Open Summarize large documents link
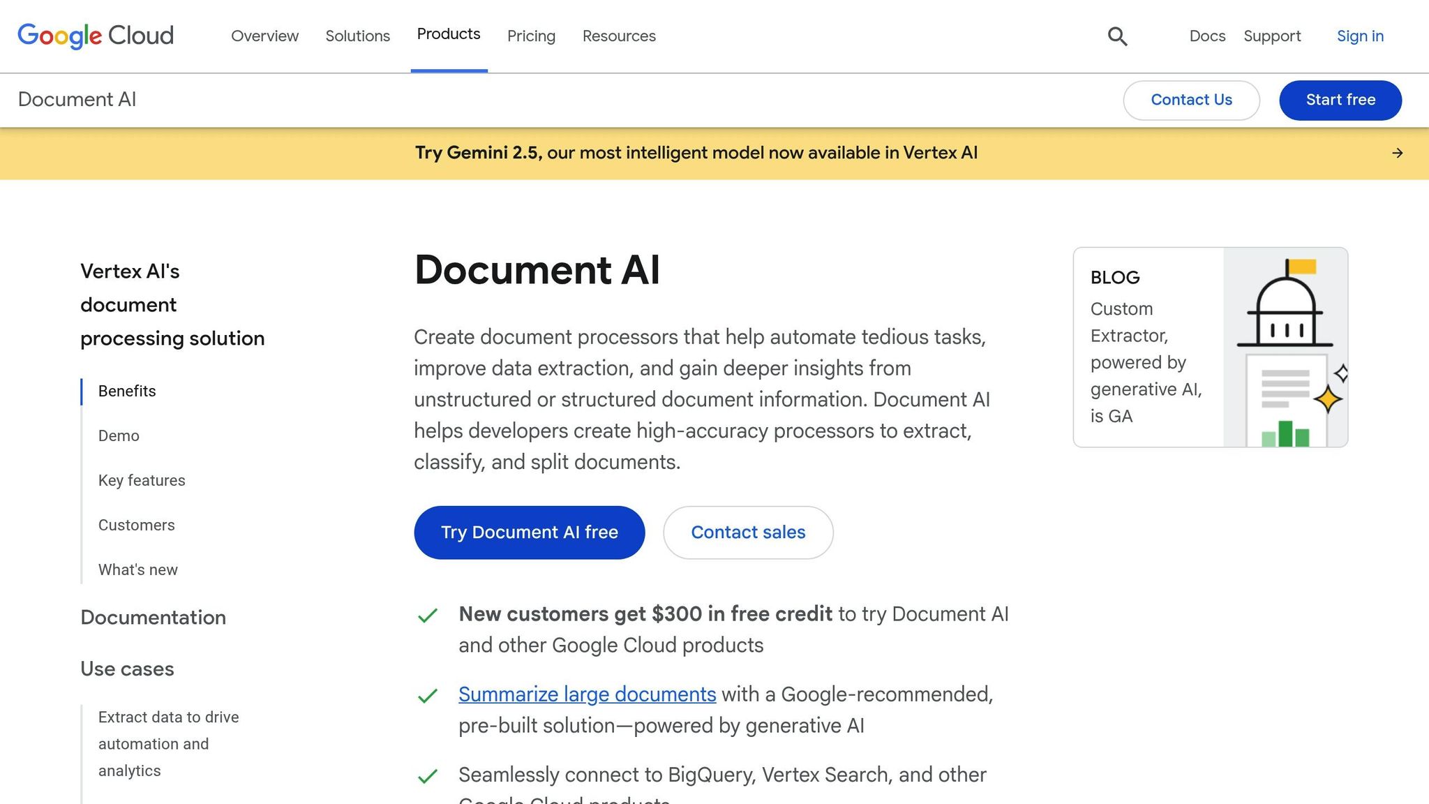Image resolution: width=1429 pixels, height=804 pixels. tap(587, 694)
